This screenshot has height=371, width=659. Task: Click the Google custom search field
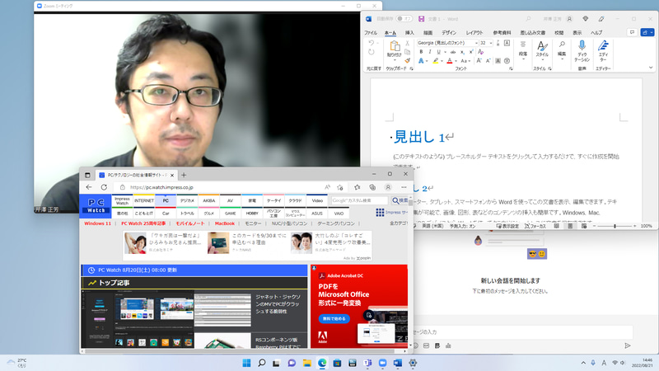(359, 200)
